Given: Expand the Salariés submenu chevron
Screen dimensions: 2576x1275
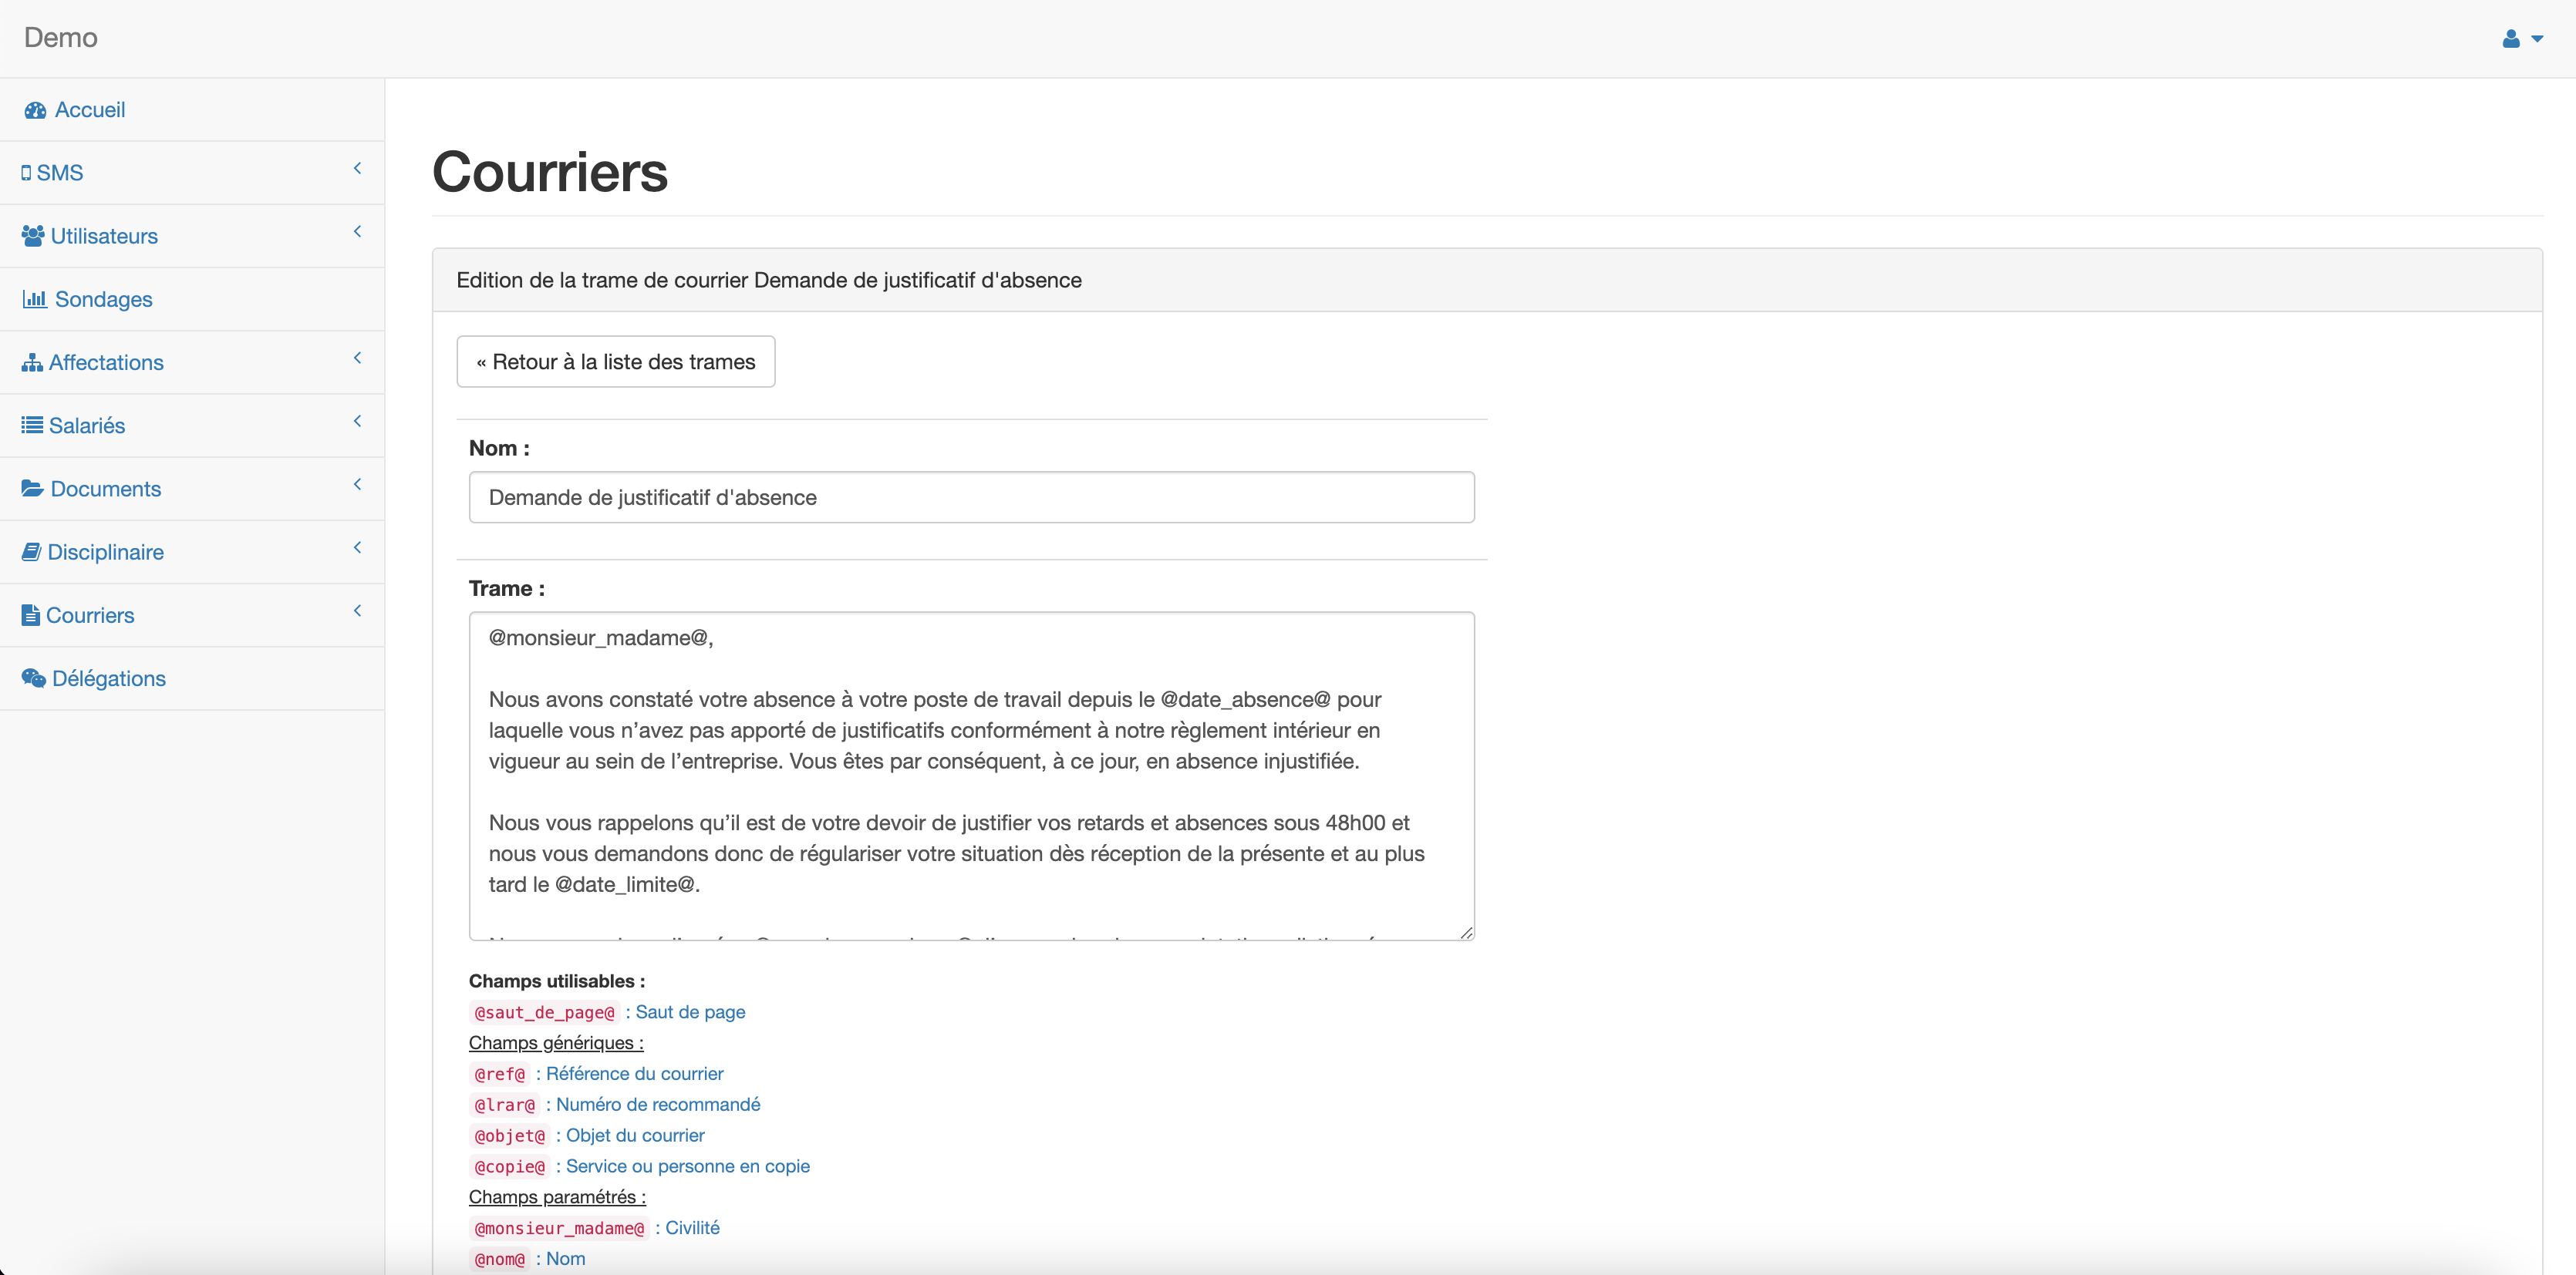Looking at the screenshot, I should click(357, 421).
